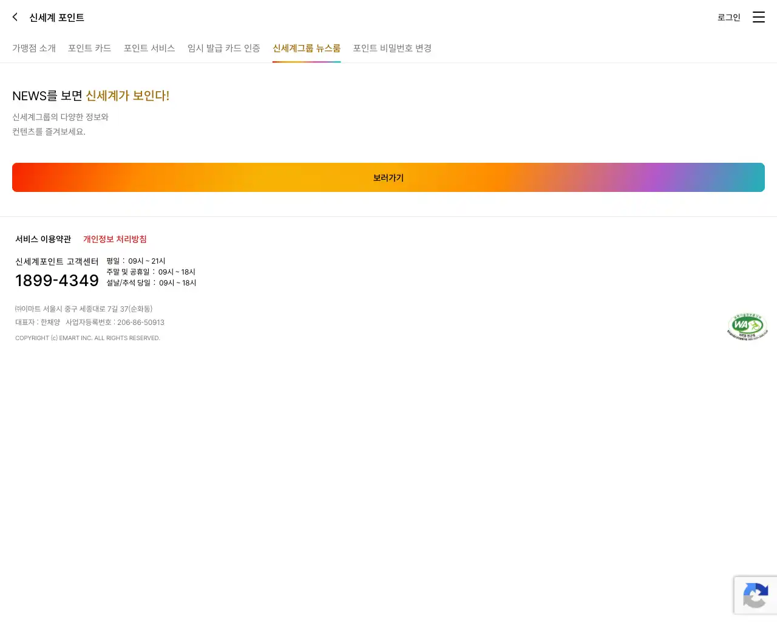Switch to the 임시 발급 카드 인증 tab
Image resolution: width=777 pixels, height=622 pixels.
[224, 48]
